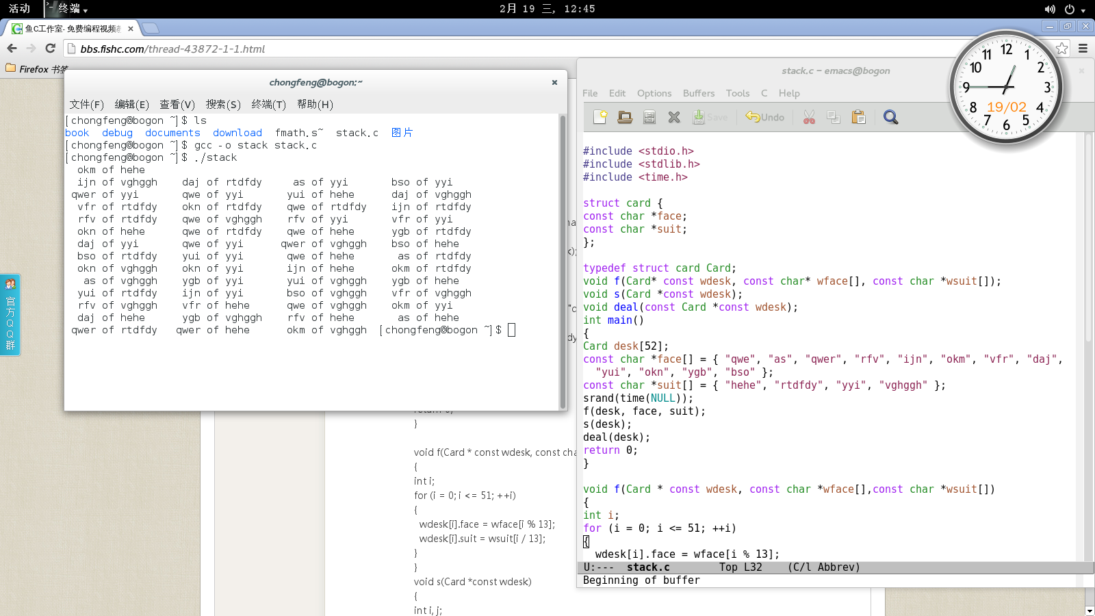
Task: Open terminal 帮助(H) menu
Action: click(315, 104)
